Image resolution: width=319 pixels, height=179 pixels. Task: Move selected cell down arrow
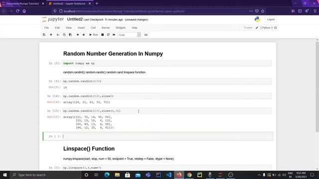click(x=84, y=35)
